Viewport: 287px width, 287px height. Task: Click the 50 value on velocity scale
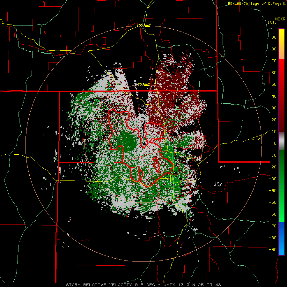(274, 85)
